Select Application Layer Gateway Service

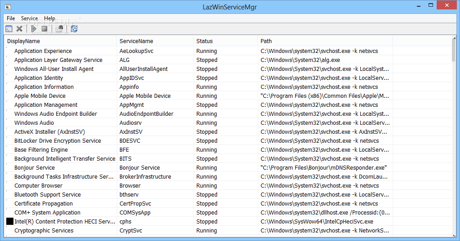(58, 60)
